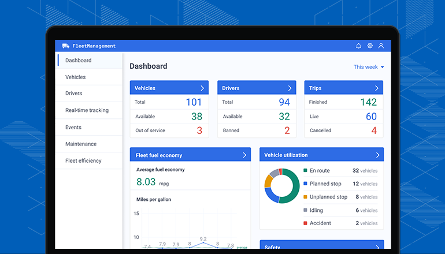This screenshot has width=445, height=254.
Task: Open the notifications bell icon
Action: click(358, 46)
